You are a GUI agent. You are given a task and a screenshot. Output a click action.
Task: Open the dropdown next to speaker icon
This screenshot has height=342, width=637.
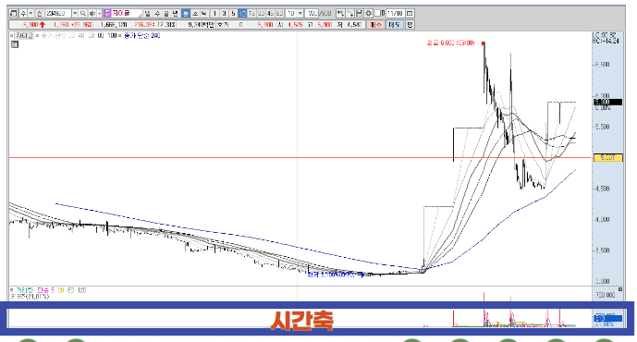(99, 14)
